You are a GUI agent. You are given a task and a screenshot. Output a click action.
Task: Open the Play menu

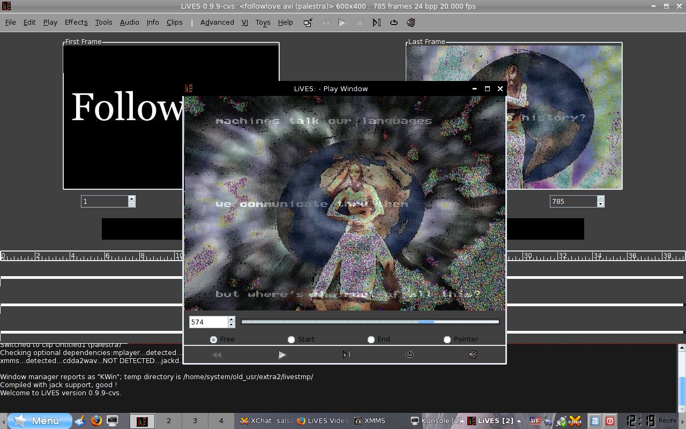[50, 23]
